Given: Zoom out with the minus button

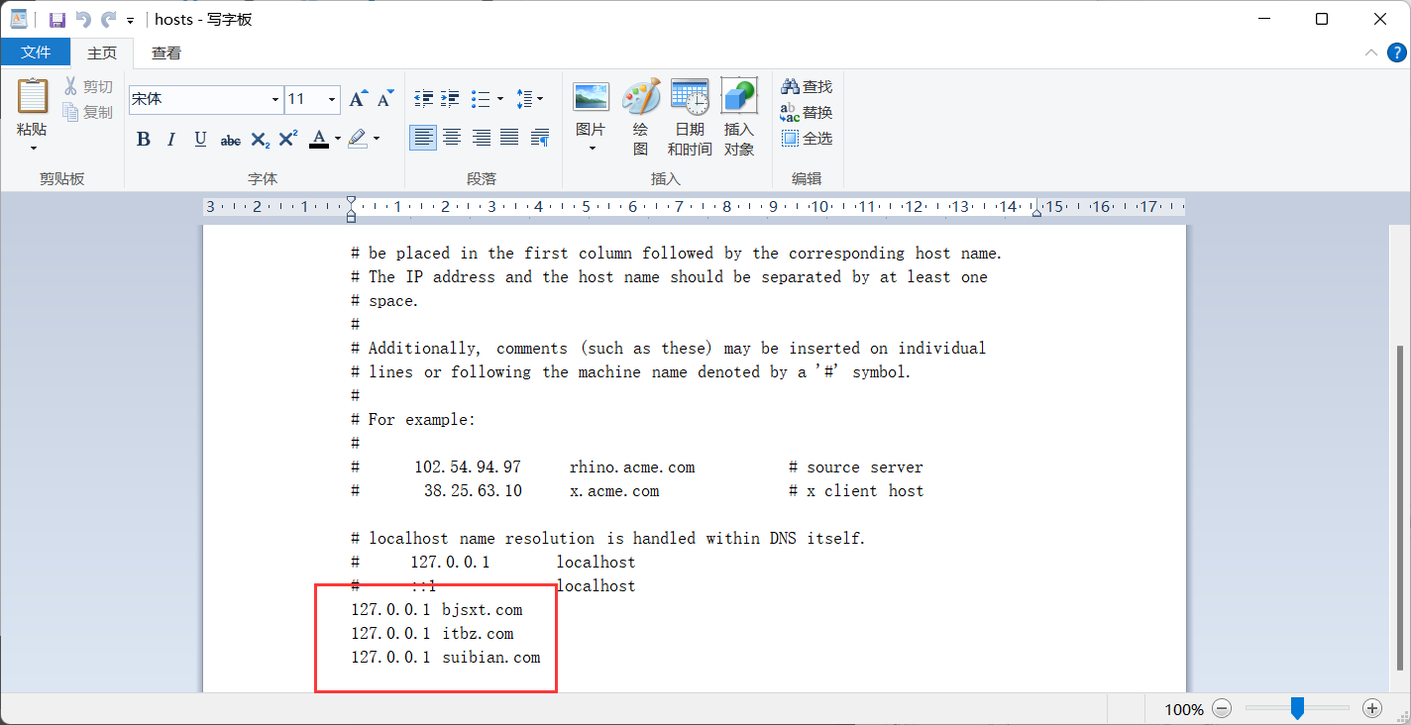Looking at the screenshot, I should 1222,708.
